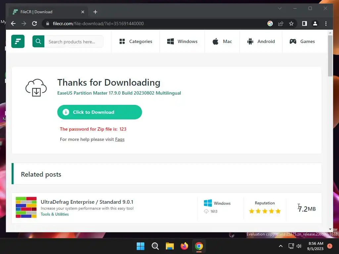Open the Windows Start menu
339x254 pixels.
pyautogui.click(x=140, y=246)
